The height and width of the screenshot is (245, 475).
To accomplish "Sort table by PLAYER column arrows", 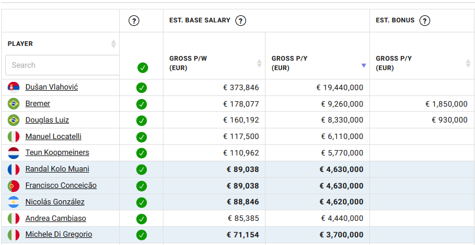I will point(114,44).
